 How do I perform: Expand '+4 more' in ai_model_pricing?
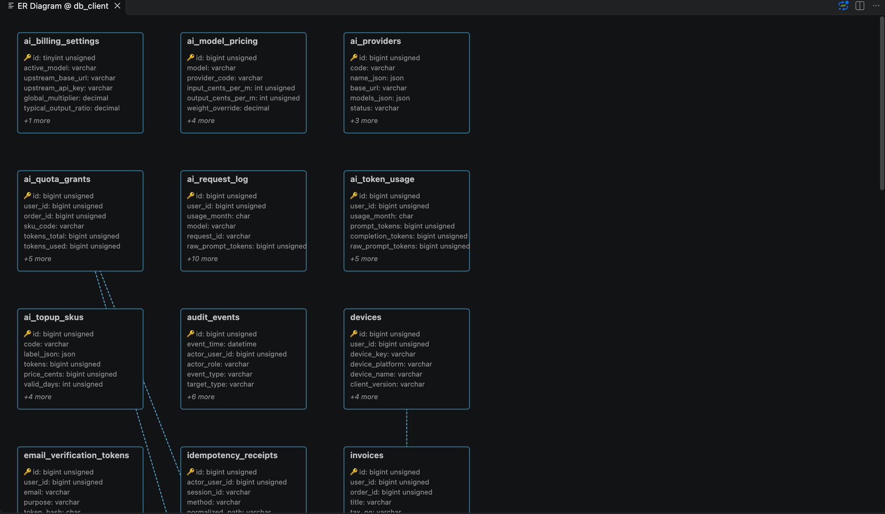[201, 121]
